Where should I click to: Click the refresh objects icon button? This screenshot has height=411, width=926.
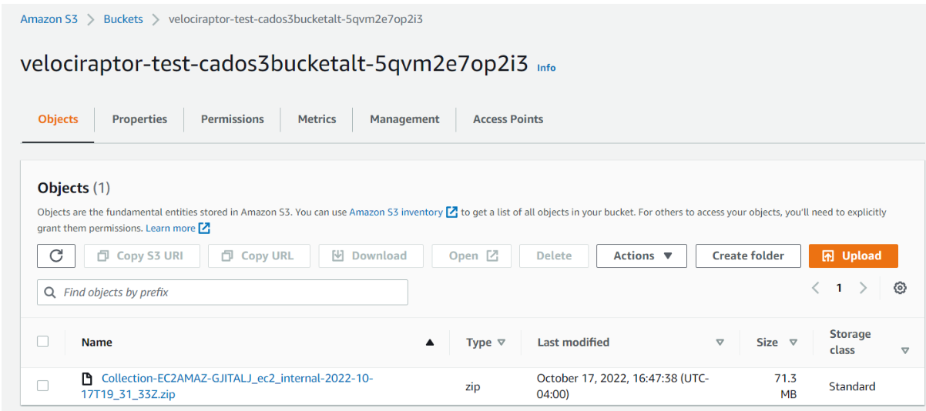[56, 256]
